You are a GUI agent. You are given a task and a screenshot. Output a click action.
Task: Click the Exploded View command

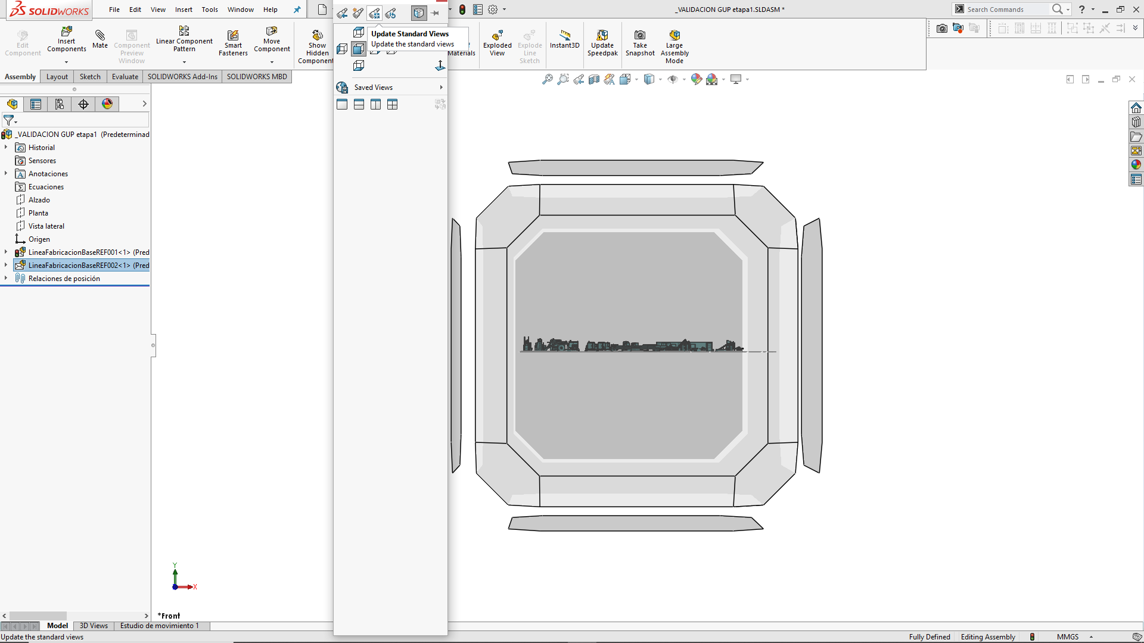pos(497,43)
